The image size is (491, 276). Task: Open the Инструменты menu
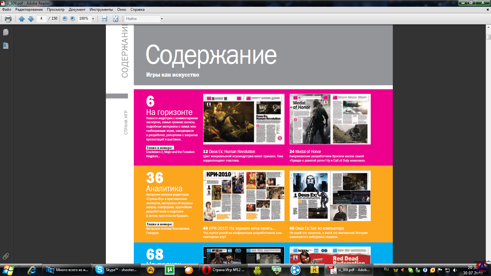point(101,10)
